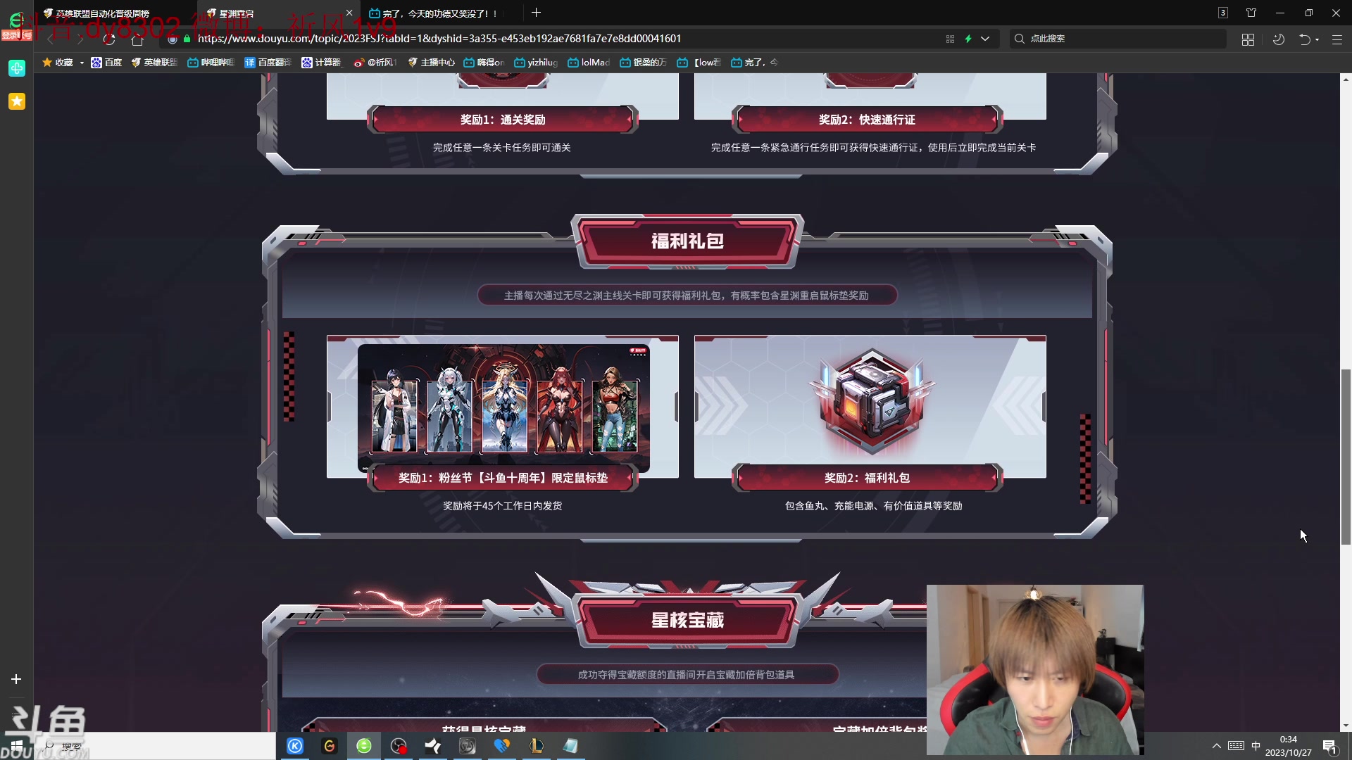
Task: Click the green site security lock icon
Action: (187, 39)
